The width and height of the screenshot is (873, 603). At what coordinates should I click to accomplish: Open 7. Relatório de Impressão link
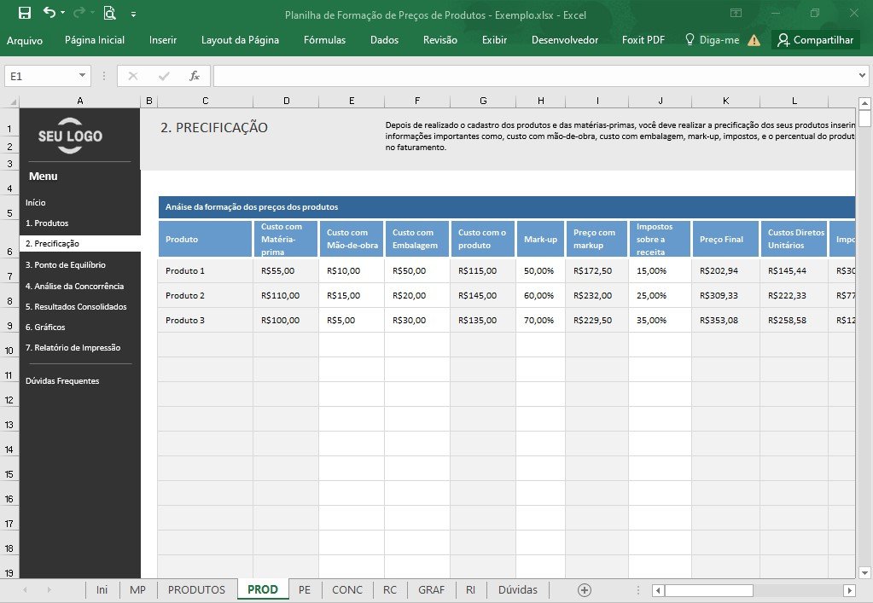[x=73, y=348]
